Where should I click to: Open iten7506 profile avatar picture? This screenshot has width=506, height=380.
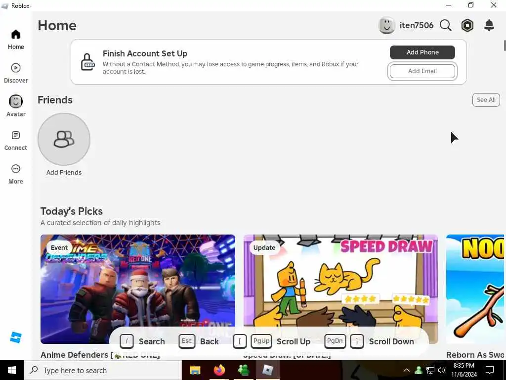386,25
